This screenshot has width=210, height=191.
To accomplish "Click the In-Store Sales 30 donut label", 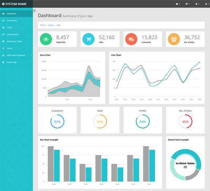I will click(185, 165).
